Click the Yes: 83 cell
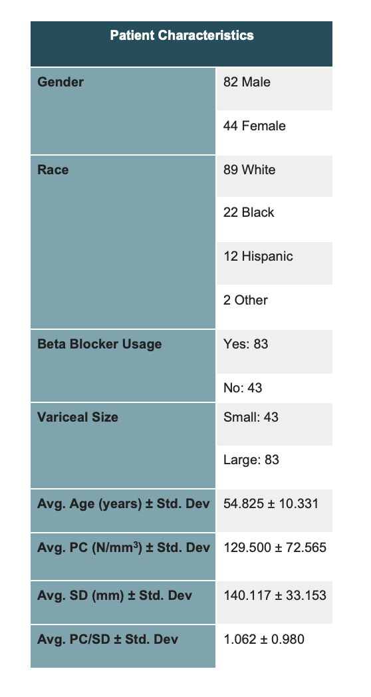Image resolution: width=371 pixels, height=697 pixels. click(274, 352)
